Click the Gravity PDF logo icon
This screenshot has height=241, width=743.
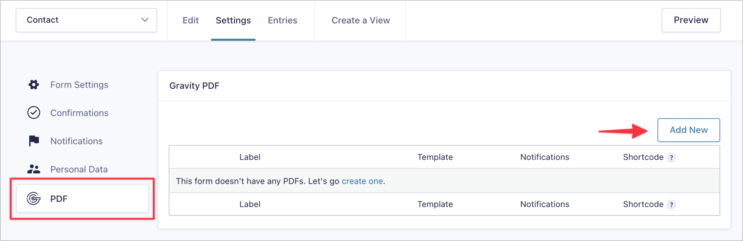coord(33,198)
